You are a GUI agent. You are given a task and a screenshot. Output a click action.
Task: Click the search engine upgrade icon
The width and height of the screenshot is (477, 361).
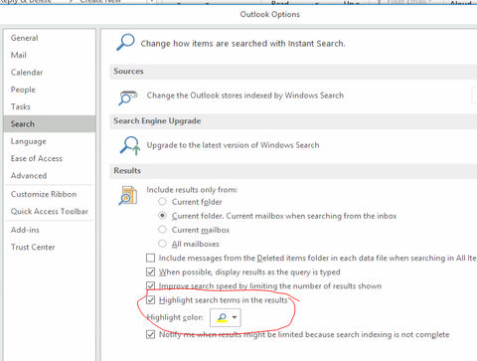point(129,146)
